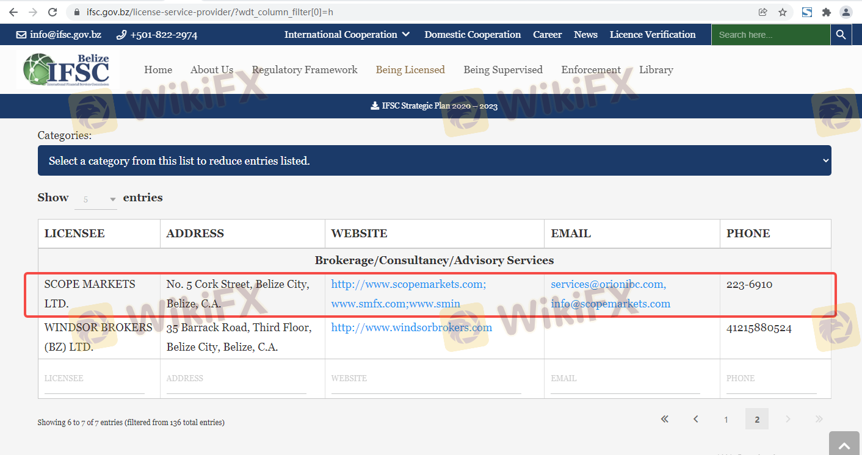Select the WINDSOR BROKERS (BZ) LTD. cell
This screenshot has height=455, width=862.
[98, 337]
